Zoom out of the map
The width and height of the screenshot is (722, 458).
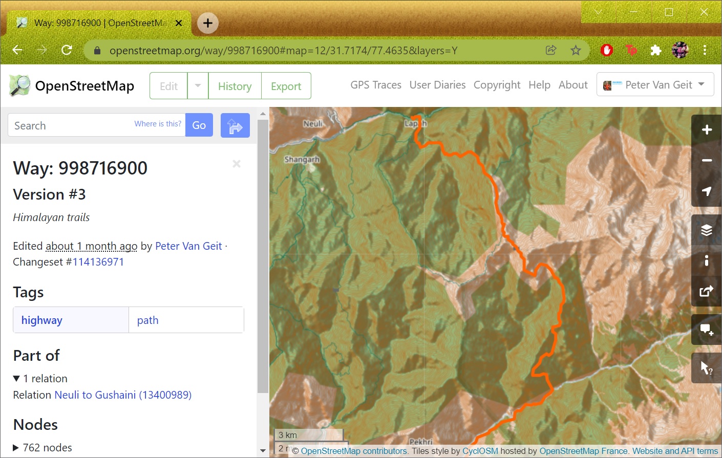pyautogui.click(x=707, y=161)
